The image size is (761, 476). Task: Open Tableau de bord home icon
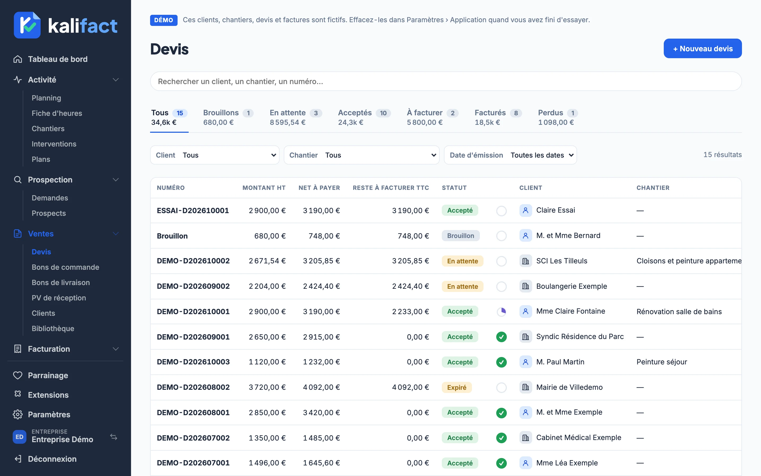(18, 59)
